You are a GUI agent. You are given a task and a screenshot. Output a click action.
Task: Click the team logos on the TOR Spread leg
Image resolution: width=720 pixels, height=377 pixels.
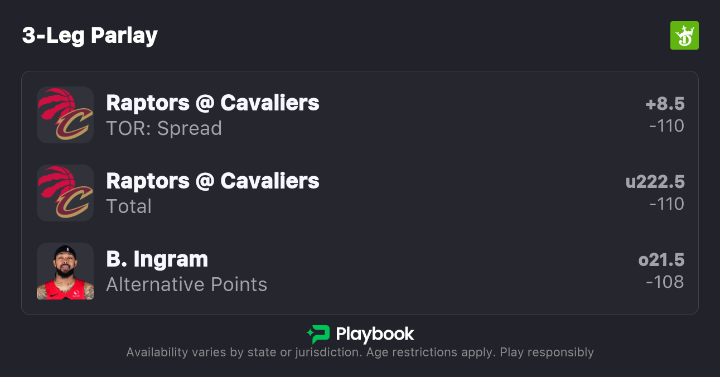[65, 115]
